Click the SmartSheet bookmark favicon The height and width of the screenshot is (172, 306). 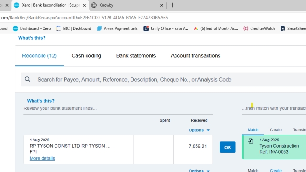(283, 29)
